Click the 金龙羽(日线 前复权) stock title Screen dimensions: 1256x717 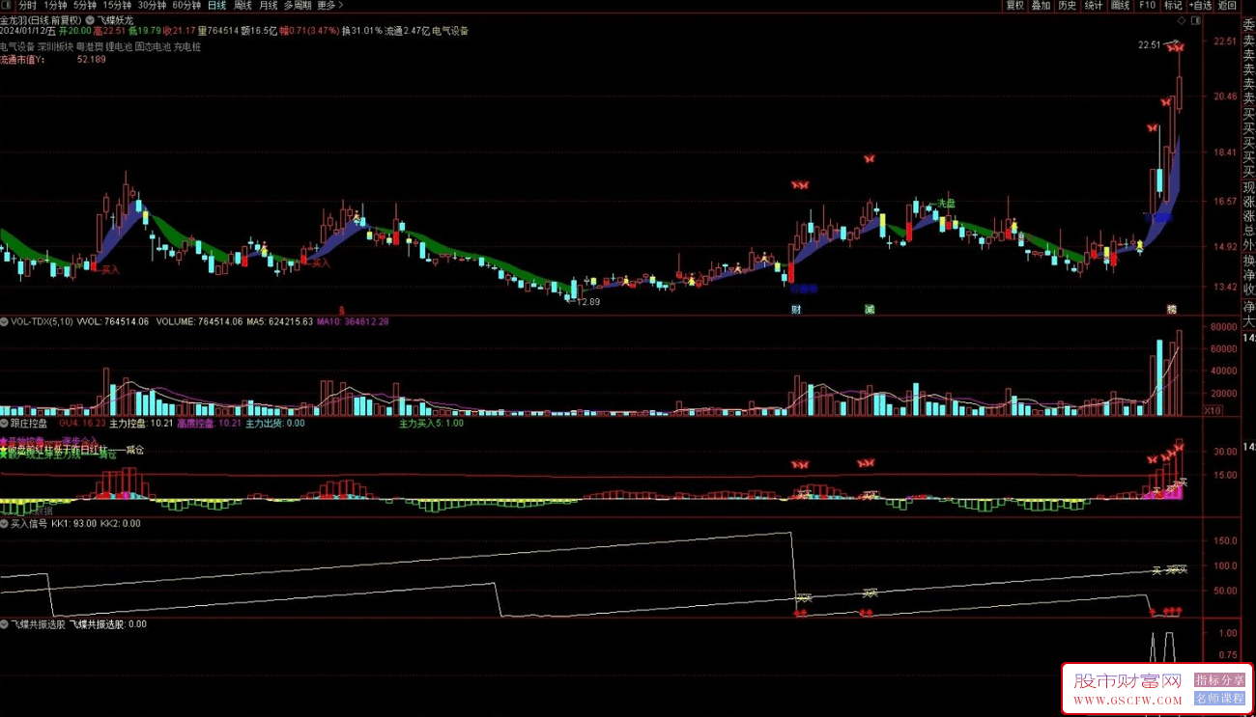pyautogui.click(x=42, y=19)
